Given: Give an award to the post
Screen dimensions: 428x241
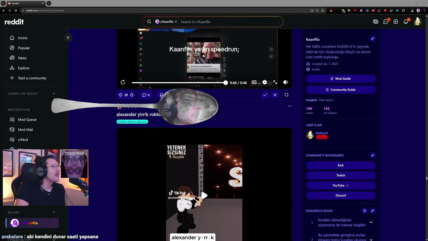Looking at the screenshot, I should (x=162, y=95).
